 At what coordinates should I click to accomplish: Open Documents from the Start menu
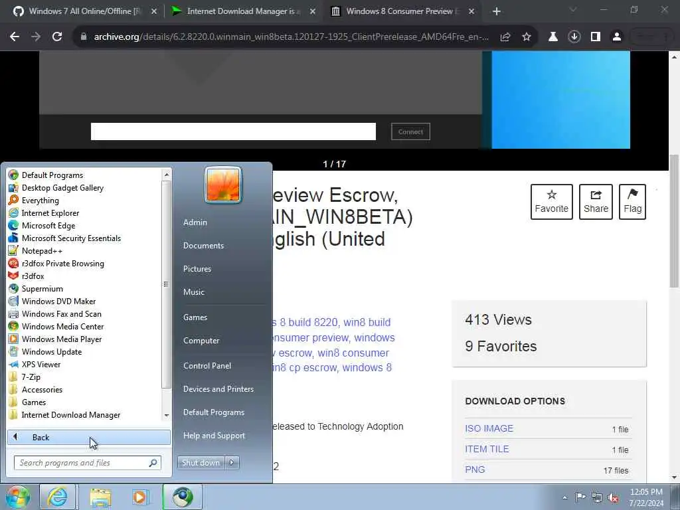(x=203, y=246)
